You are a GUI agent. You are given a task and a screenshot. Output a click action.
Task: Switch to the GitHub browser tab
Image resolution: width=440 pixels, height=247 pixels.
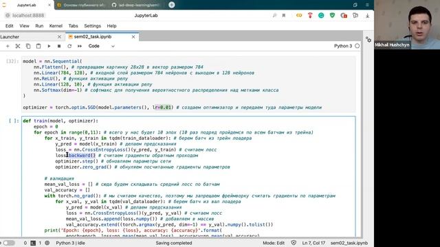click(x=137, y=5)
